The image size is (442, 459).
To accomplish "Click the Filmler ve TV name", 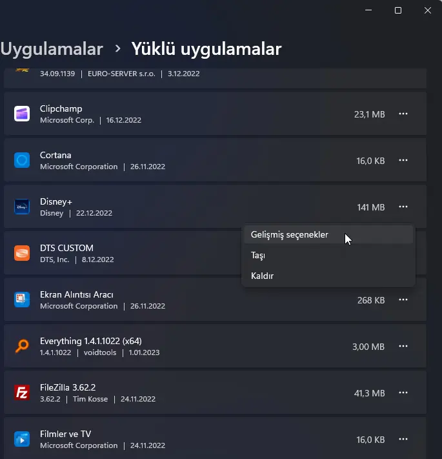I will click(66, 434).
